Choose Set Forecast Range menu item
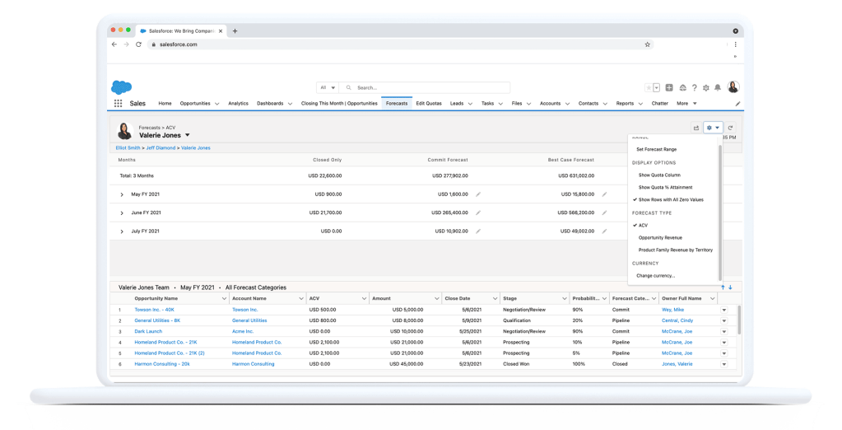This screenshot has height=430, width=842. point(657,149)
